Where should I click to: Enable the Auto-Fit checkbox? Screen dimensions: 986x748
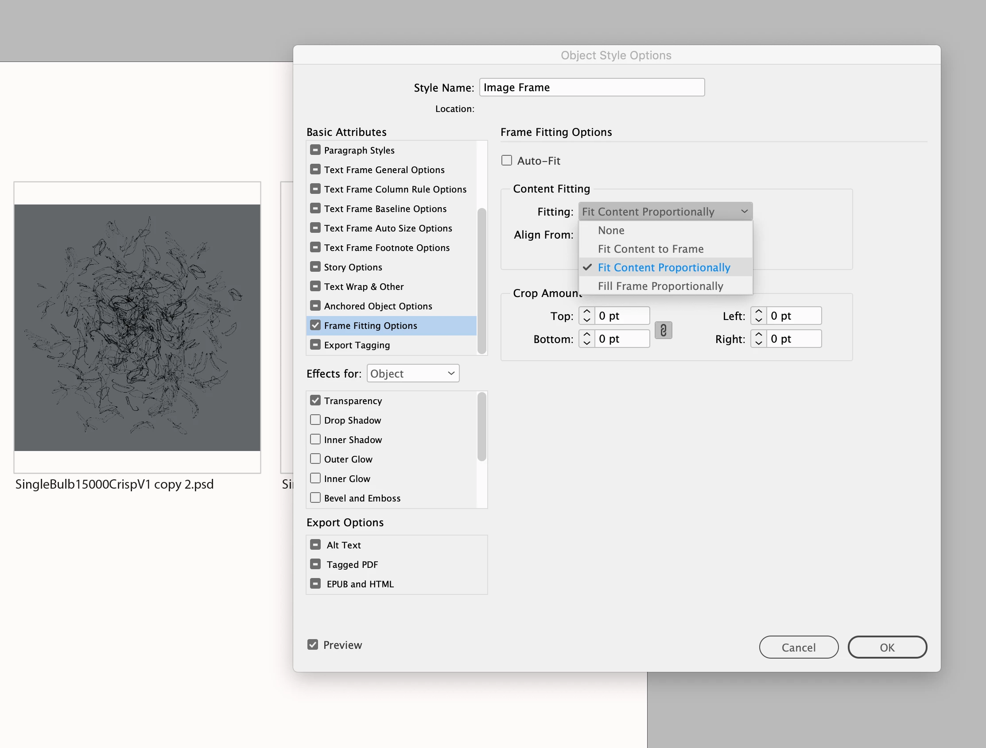[x=506, y=160]
